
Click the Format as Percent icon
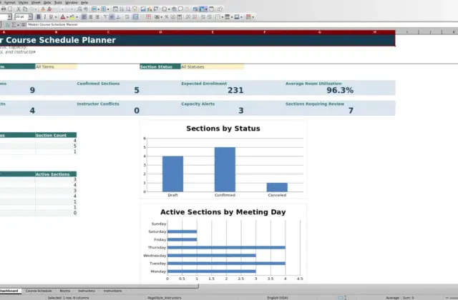pyautogui.click(x=167, y=17)
